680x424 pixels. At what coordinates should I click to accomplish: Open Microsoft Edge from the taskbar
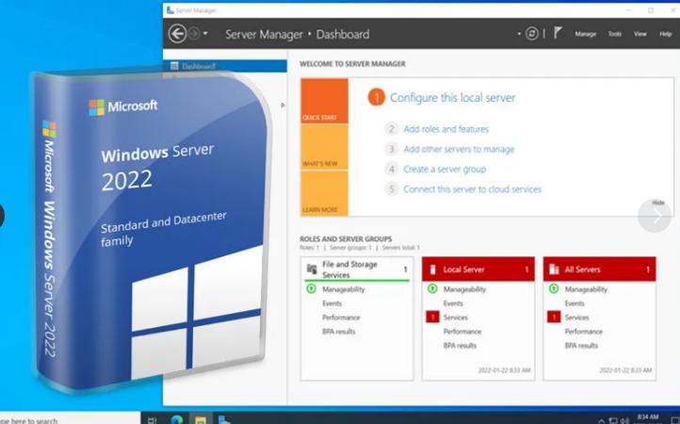pyautogui.click(x=176, y=419)
